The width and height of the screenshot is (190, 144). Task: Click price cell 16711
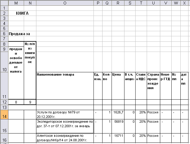118,138
